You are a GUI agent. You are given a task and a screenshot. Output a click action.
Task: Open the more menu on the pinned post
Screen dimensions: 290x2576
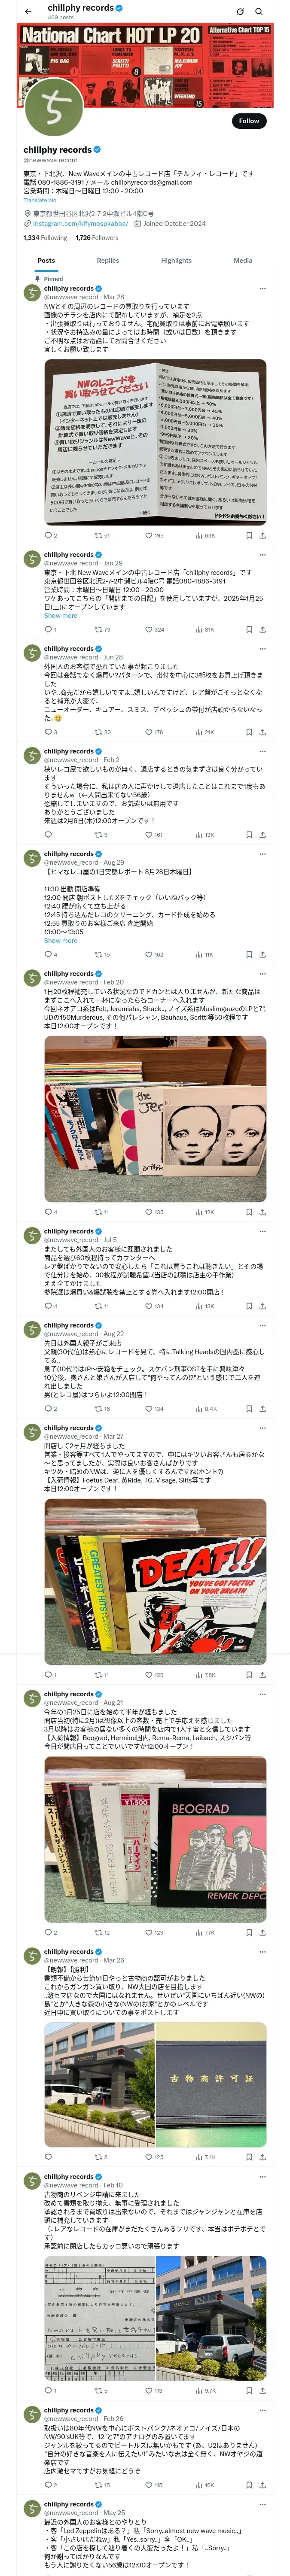click(263, 288)
